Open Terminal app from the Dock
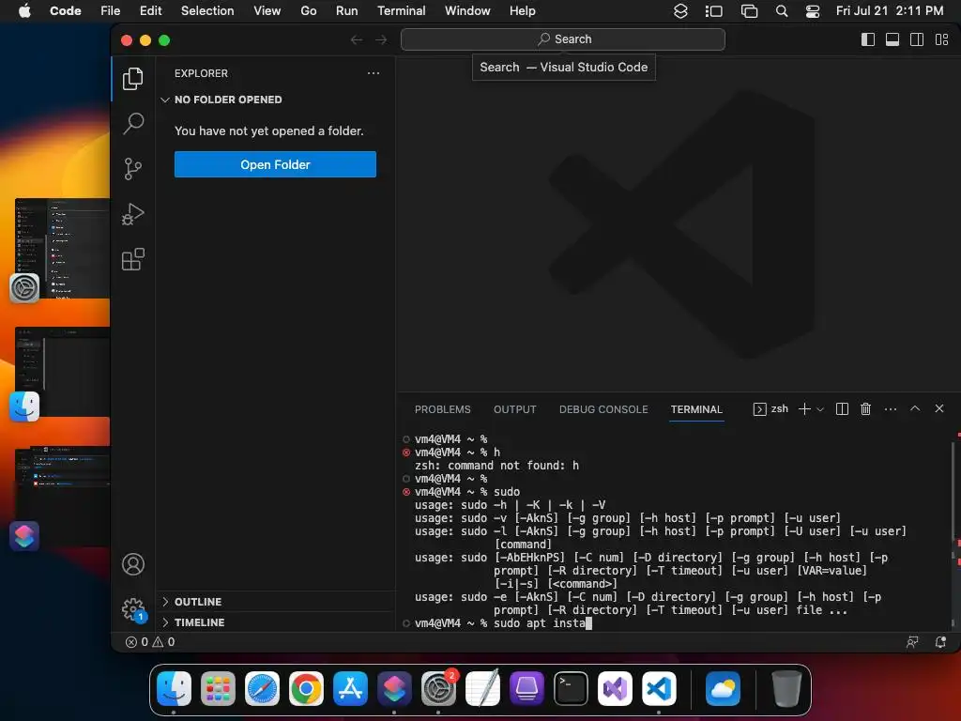This screenshot has height=721, width=961. coord(571,688)
